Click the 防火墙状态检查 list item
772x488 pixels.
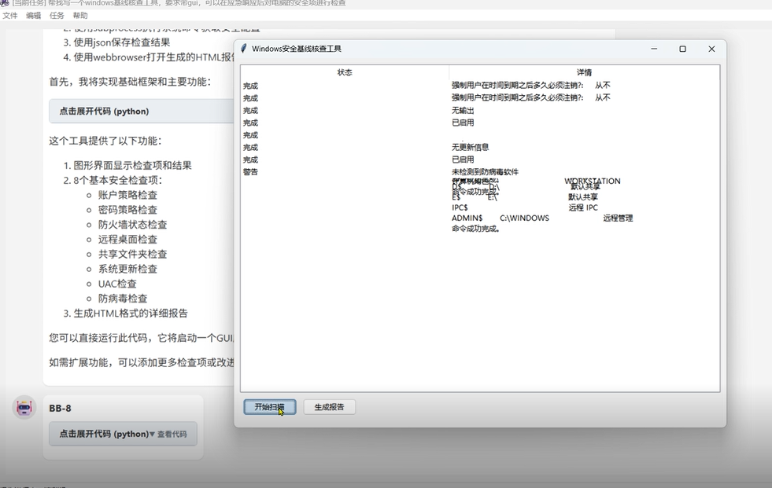[132, 225]
